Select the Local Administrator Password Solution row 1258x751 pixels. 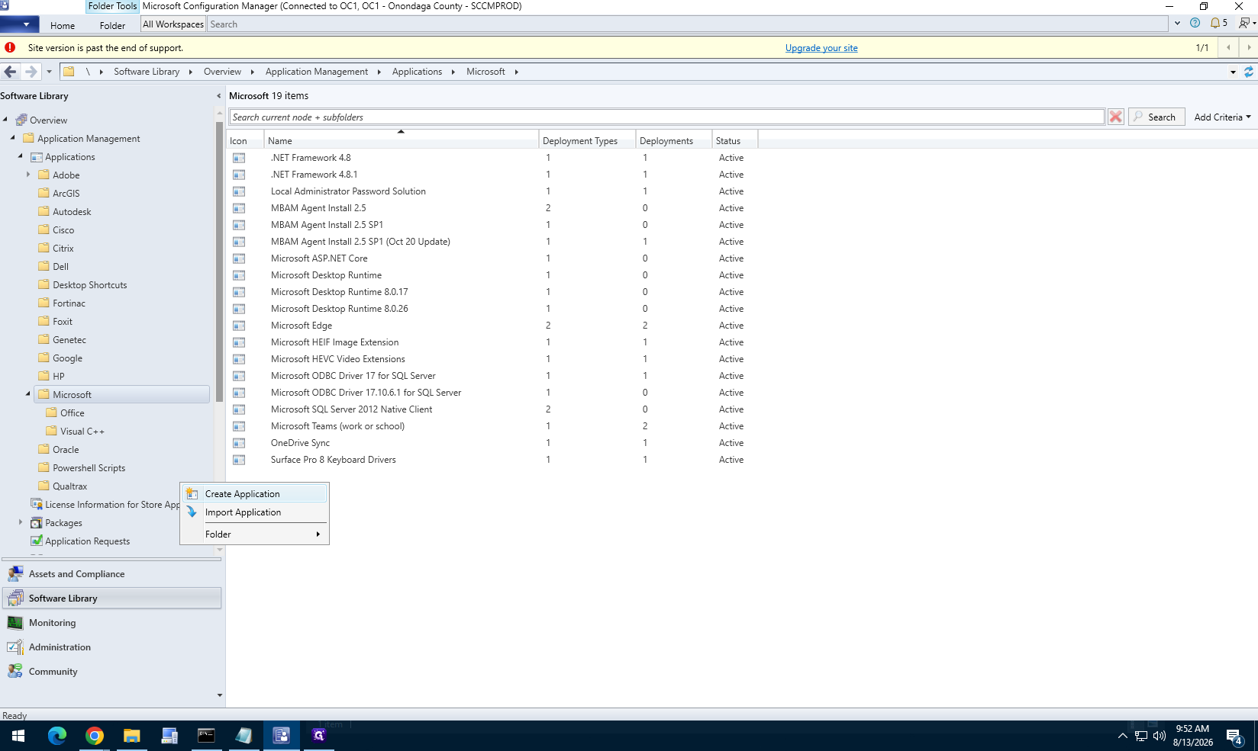point(493,191)
